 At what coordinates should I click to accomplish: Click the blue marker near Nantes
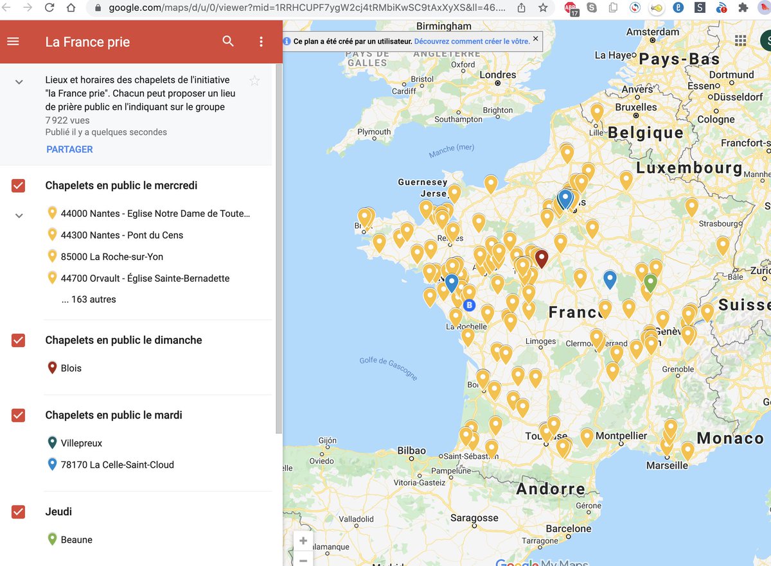coord(452,282)
